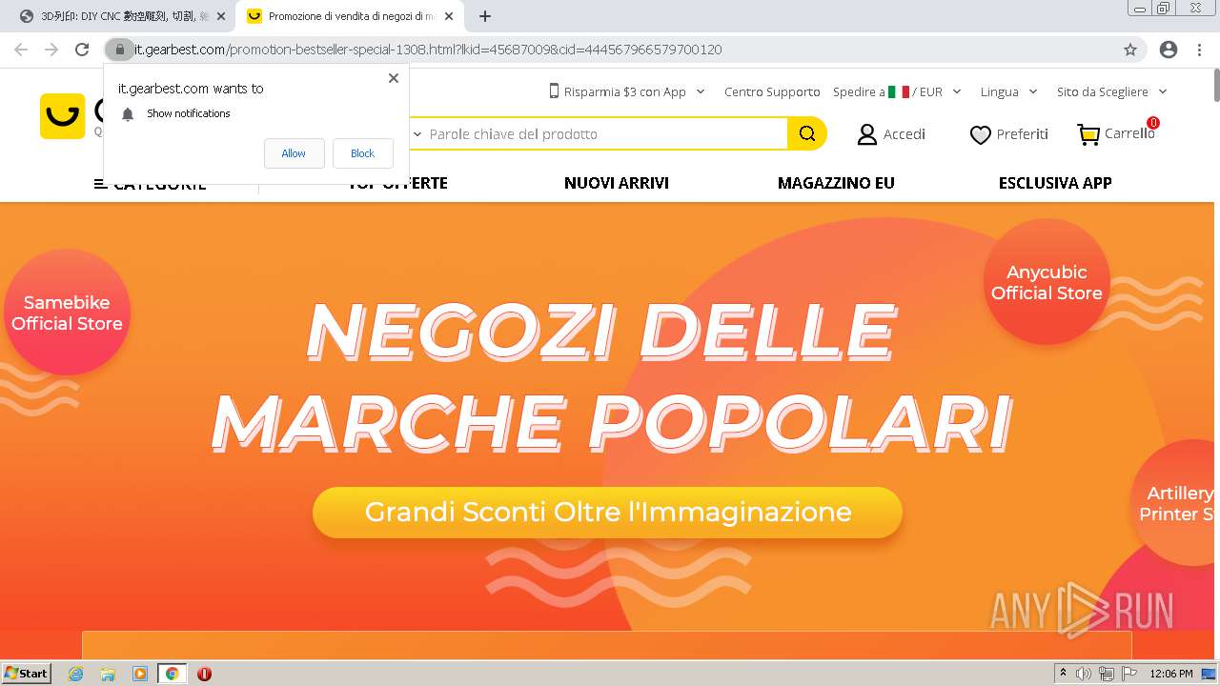1220x686 pixels.
Task: Click the Italian flag icon
Action: point(898,91)
